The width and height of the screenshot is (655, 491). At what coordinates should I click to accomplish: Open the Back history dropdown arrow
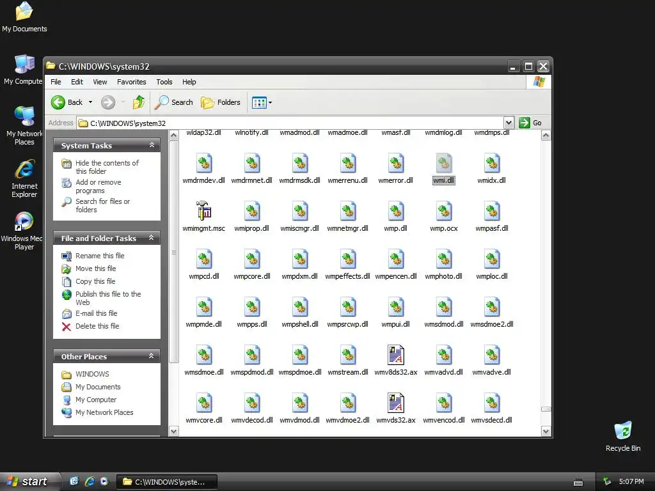90,102
